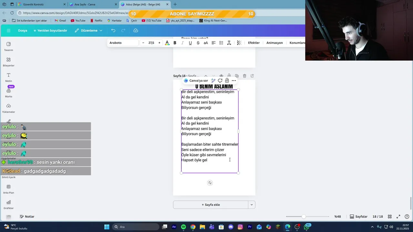Open a new browser tab

pos(175,5)
